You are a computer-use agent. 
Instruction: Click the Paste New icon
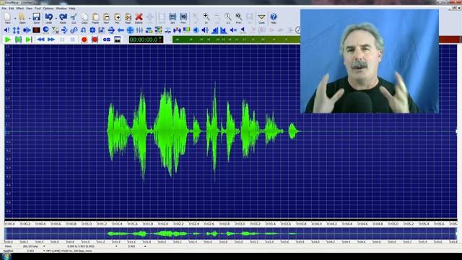[x=106, y=17]
